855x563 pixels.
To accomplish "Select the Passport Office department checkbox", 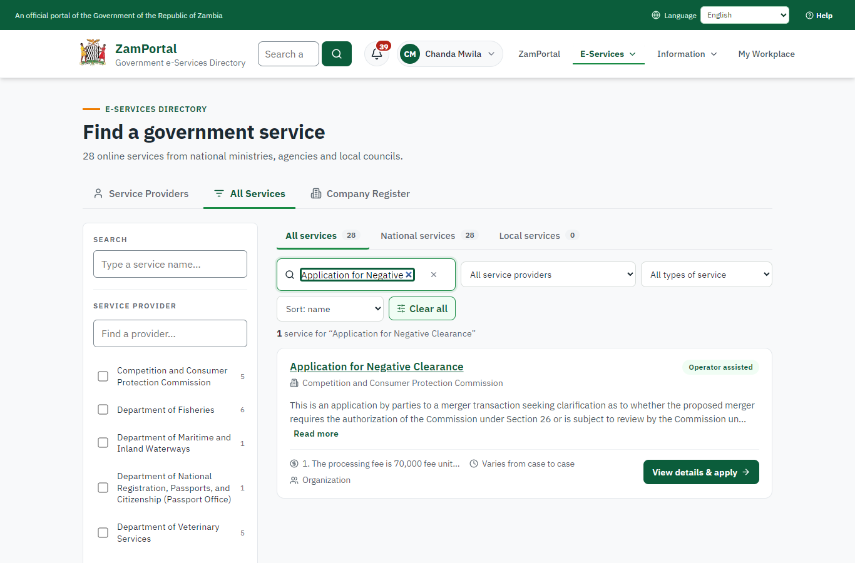I will (x=103, y=488).
